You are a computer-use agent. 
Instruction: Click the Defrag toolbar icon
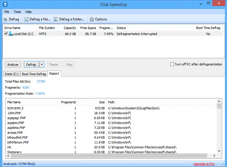[x=6, y=19]
